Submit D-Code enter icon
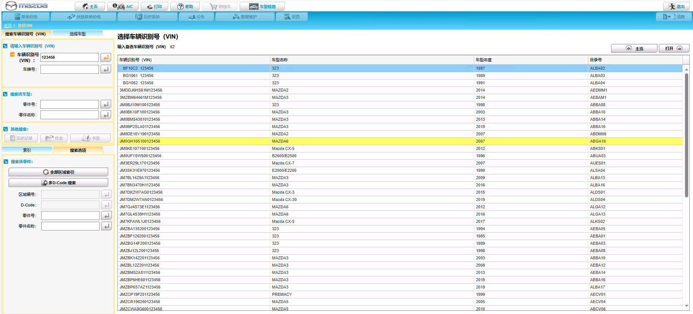 coord(107,205)
